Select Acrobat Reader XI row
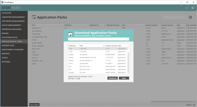 [98, 61]
